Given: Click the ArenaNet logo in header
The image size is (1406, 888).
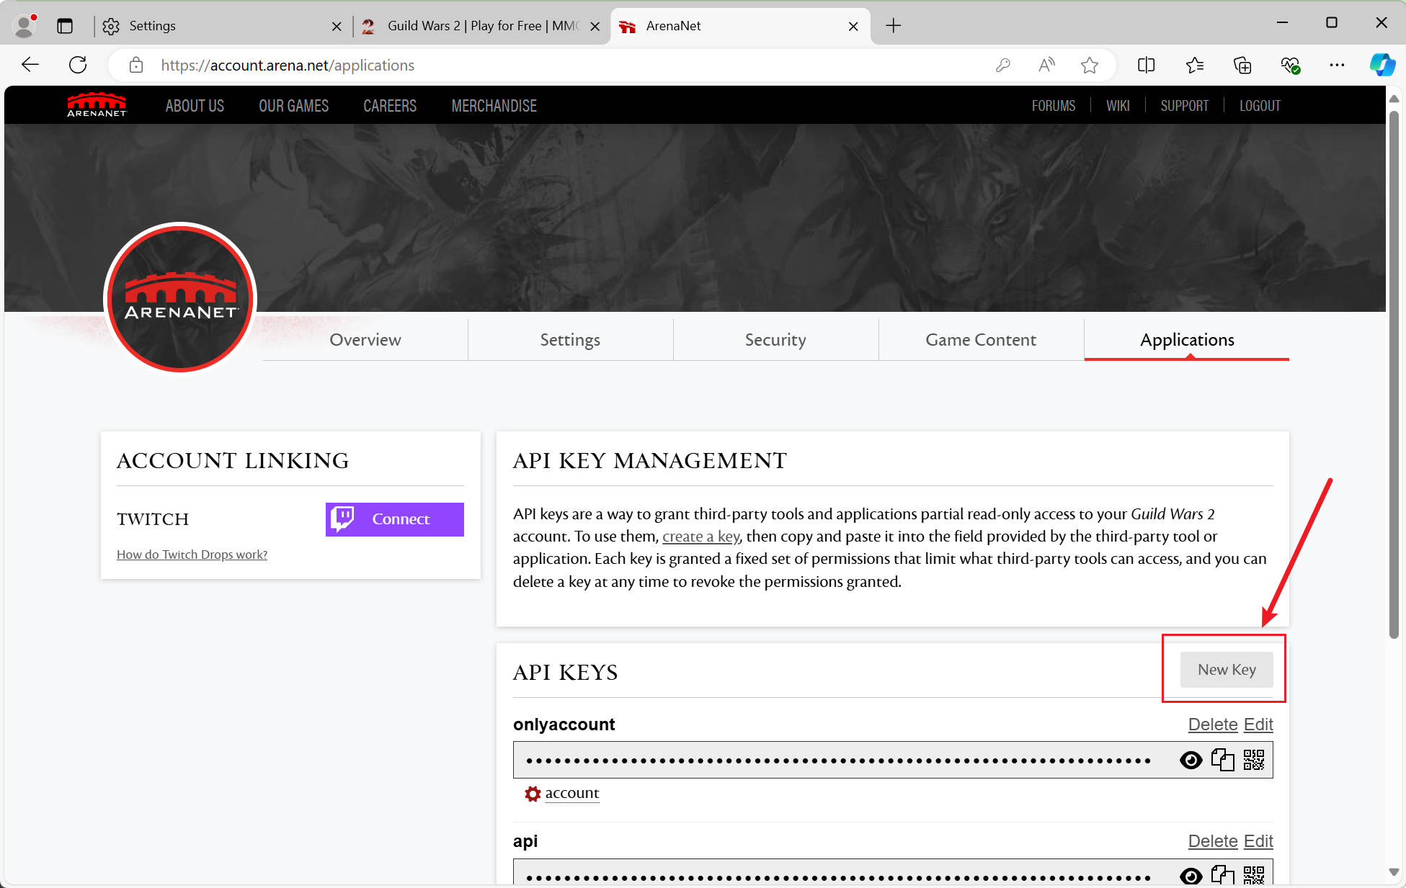Looking at the screenshot, I should (97, 105).
